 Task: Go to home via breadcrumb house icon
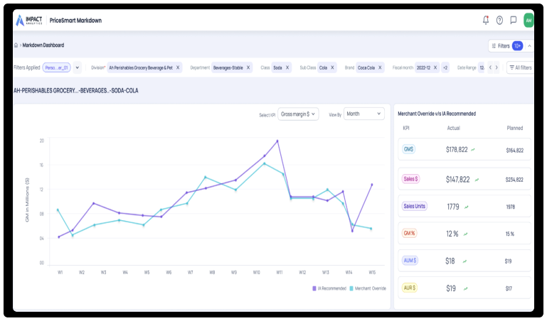click(16, 45)
